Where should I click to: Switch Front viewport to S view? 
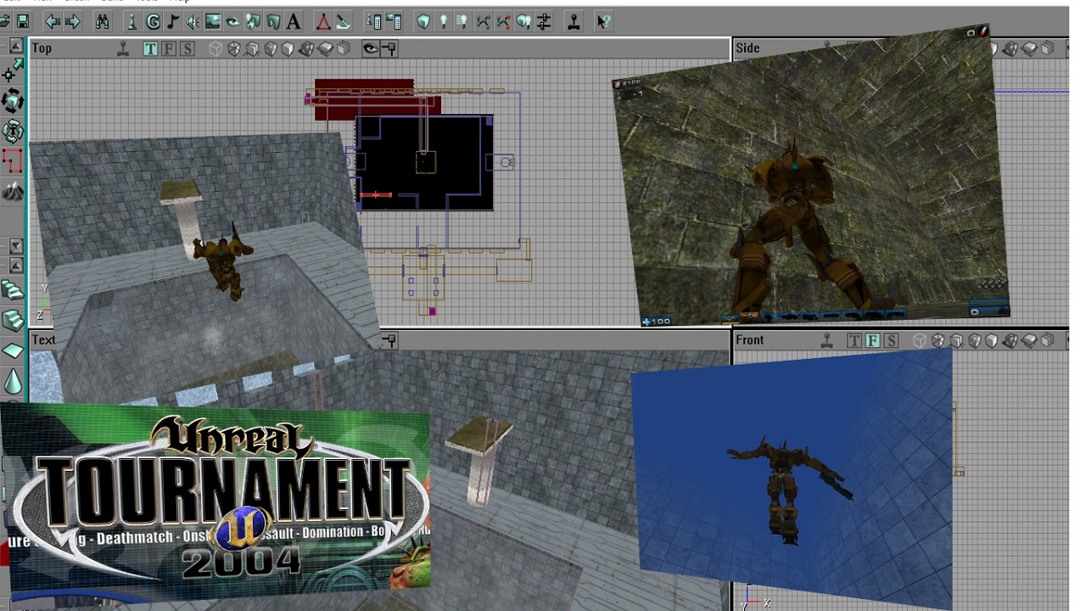[x=891, y=340]
